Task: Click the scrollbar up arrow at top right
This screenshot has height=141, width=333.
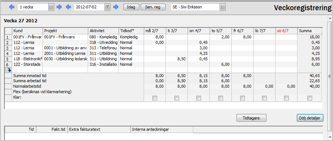Action: 330,18
